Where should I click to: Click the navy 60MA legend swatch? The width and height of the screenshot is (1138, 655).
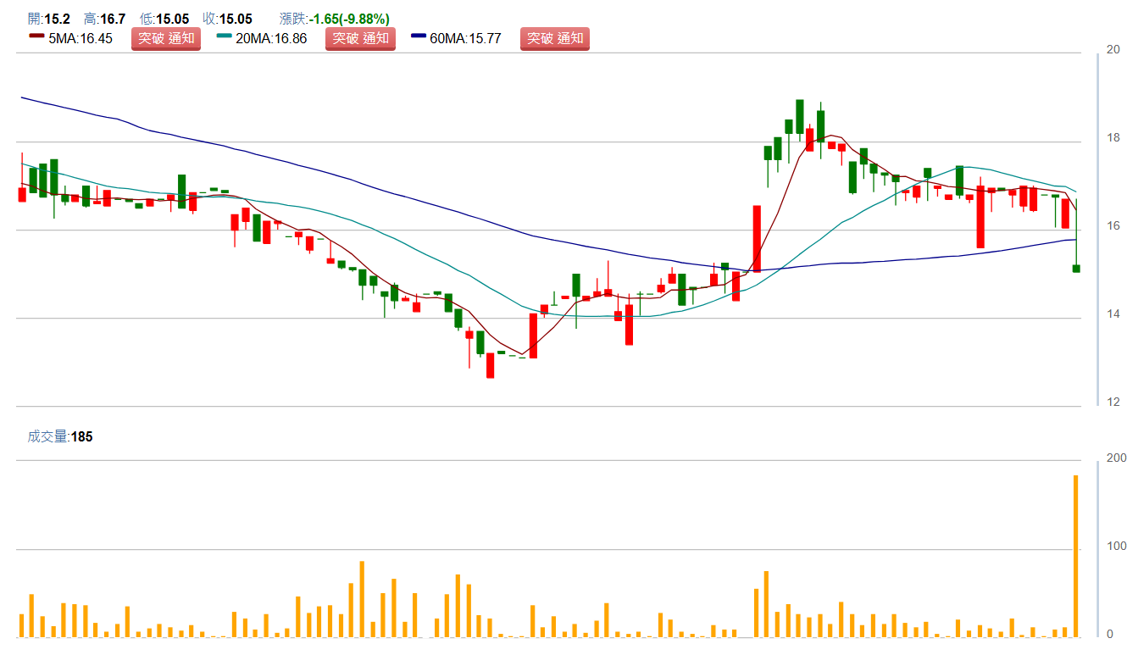click(419, 38)
